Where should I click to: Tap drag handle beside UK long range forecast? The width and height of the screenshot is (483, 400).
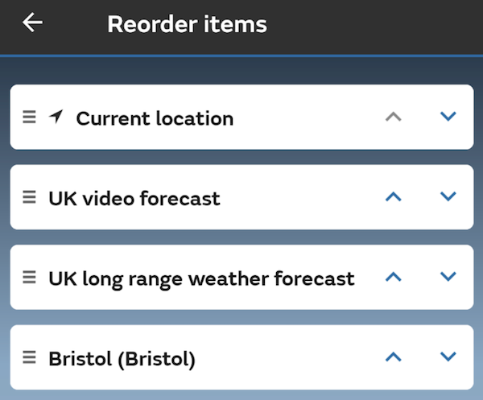point(29,278)
